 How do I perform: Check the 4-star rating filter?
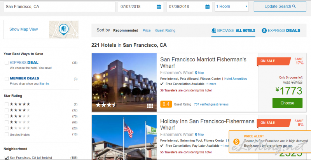[7, 110]
